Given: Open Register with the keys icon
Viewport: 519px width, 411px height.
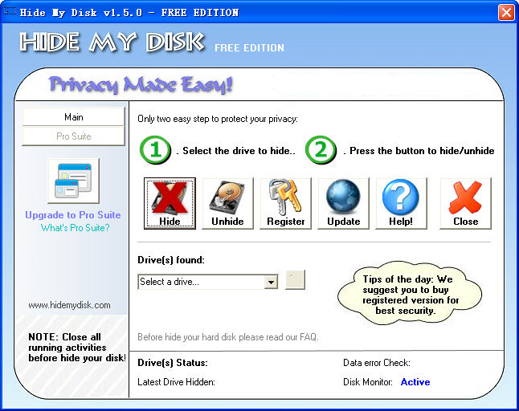Looking at the screenshot, I should coord(285,203).
